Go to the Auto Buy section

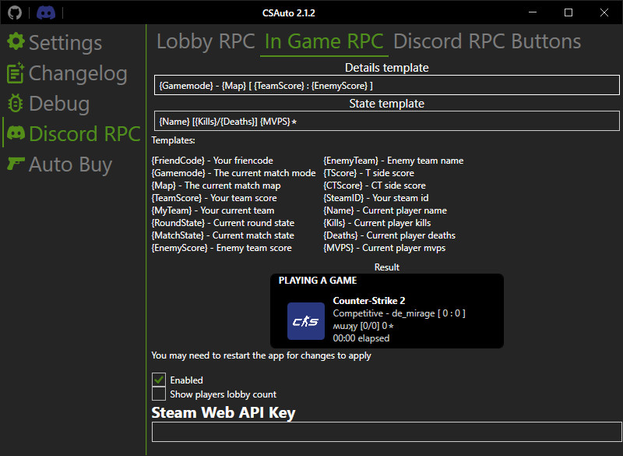[70, 164]
